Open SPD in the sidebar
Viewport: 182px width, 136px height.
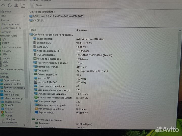[5, 54]
